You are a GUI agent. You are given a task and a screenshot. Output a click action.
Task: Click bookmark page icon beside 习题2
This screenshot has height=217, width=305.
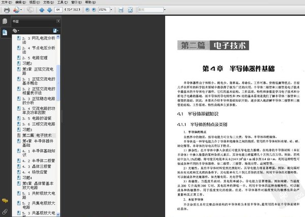tap(19, 64)
